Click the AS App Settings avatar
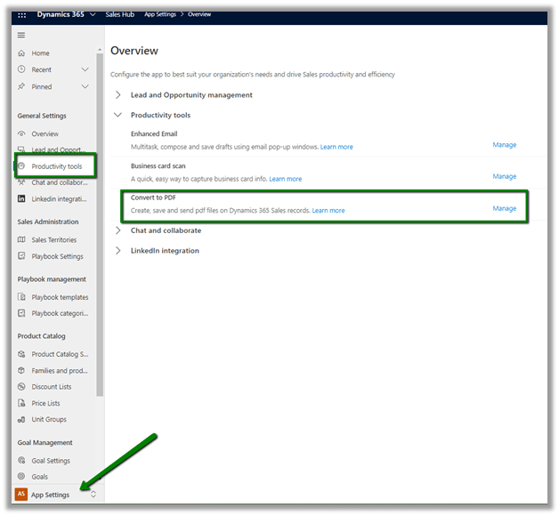Image resolution: width=559 pixels, height=516 pixels. 21,495
